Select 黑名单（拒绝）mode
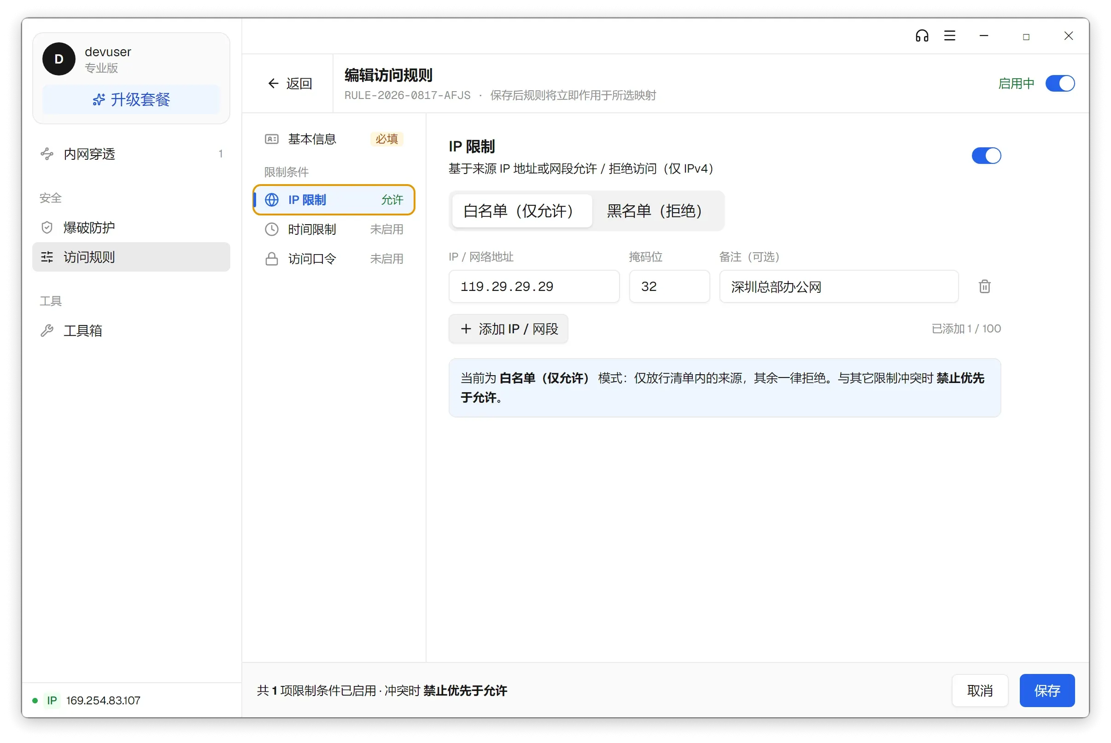The height and width of the screenshot is (743, 1111). coord(657,211)
